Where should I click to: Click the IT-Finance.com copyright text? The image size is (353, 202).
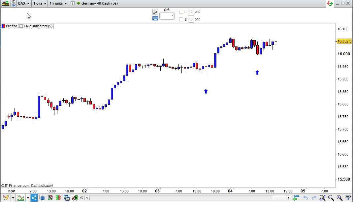click(x=15, y=186)
